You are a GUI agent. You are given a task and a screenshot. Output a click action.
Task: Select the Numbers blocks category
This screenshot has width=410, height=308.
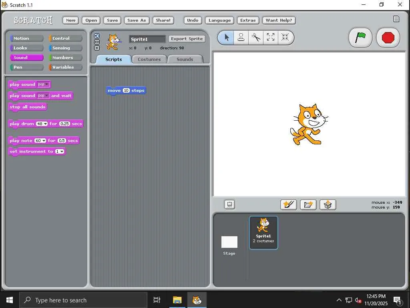65,58
